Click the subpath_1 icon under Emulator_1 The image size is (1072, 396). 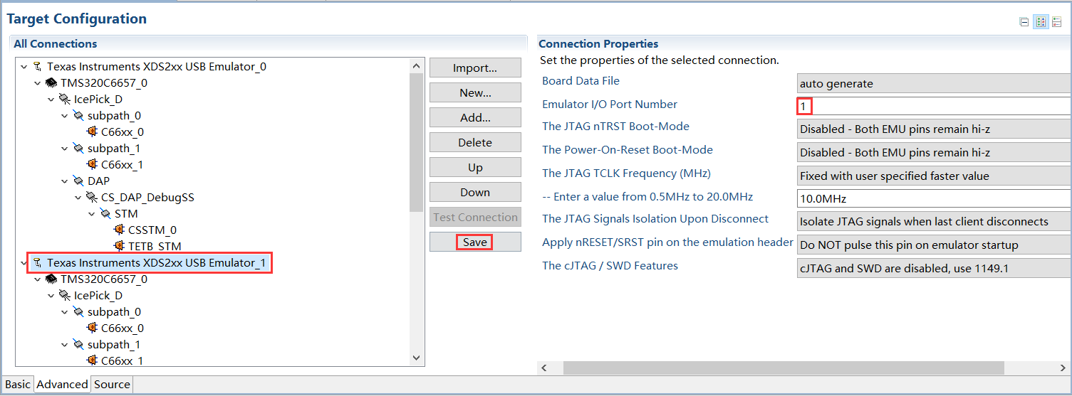(x=78, y=345)
